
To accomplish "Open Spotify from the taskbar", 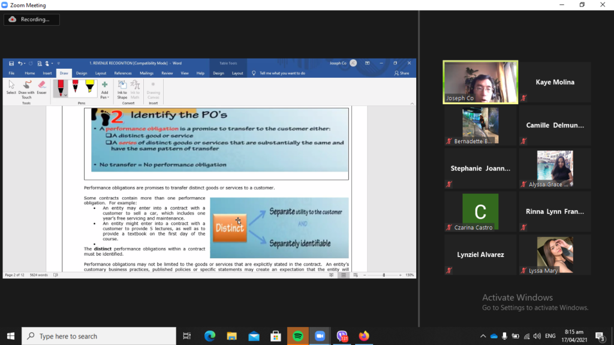I will pos(297,336).
